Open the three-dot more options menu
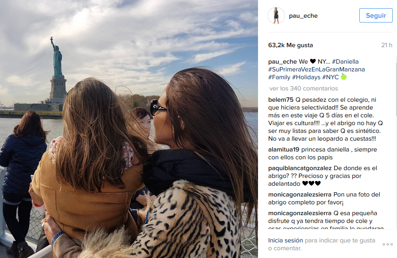The image size is (397, 258). 387,244
